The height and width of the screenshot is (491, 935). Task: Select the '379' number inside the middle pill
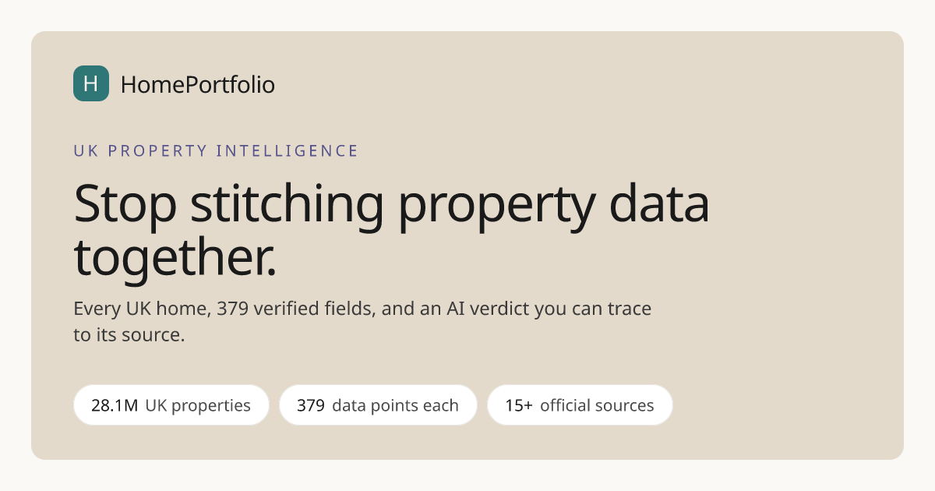point(311,405)
